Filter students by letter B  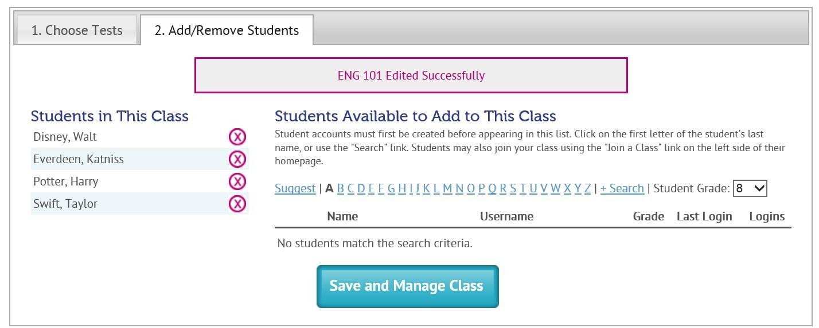click(341, 188)
